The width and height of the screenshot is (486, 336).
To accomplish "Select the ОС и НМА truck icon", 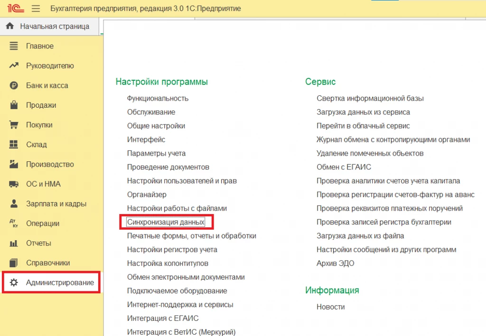I will coord(14,184).
